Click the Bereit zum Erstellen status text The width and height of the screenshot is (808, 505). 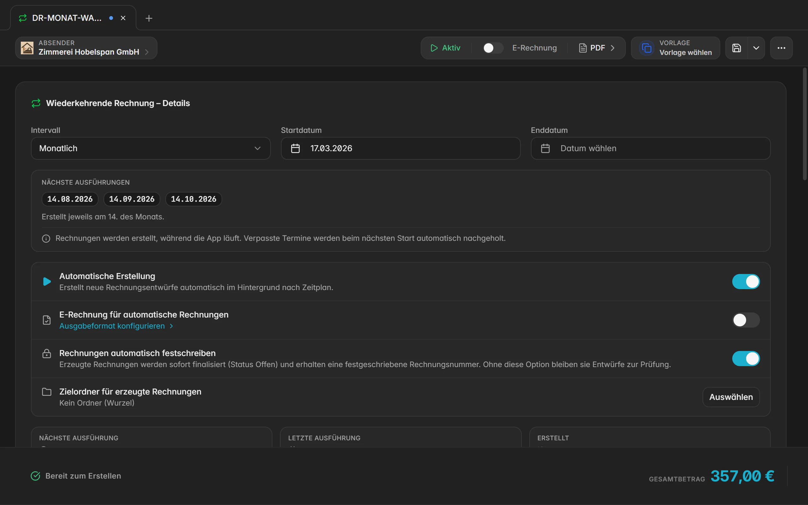[83, 476]
